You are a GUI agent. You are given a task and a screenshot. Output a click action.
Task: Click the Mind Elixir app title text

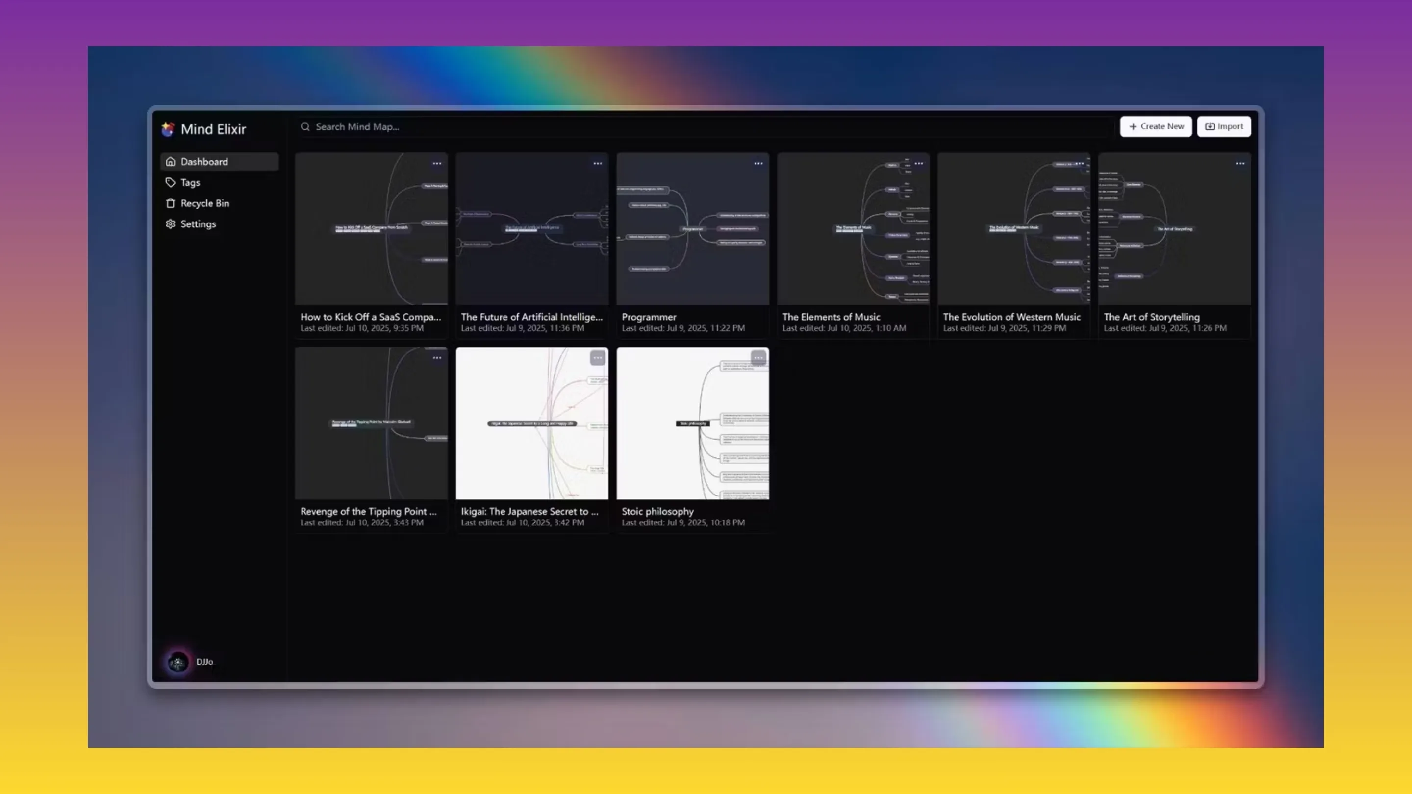pos(213,129)
